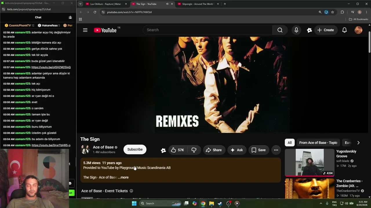Like the video with 57K thumbs up
Viewport: 371px width, 208px height.
coord(178,150)
